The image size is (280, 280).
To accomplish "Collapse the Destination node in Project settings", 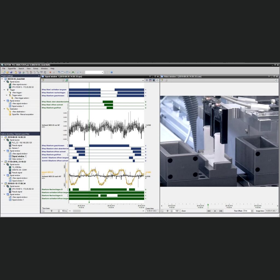I will pos(4,109).
